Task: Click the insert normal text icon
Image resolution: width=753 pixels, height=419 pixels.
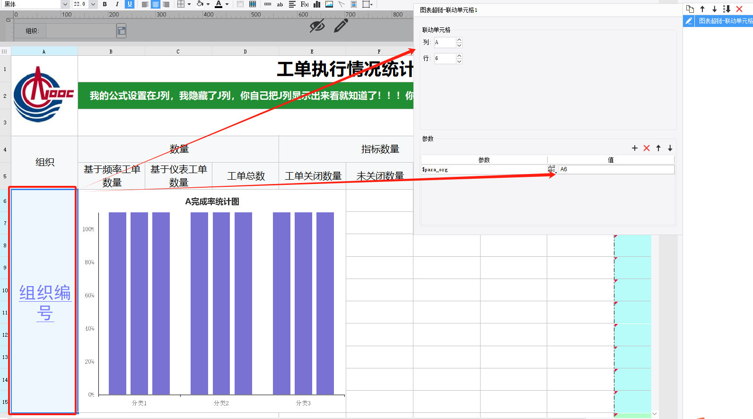Action: pos(268,4)
